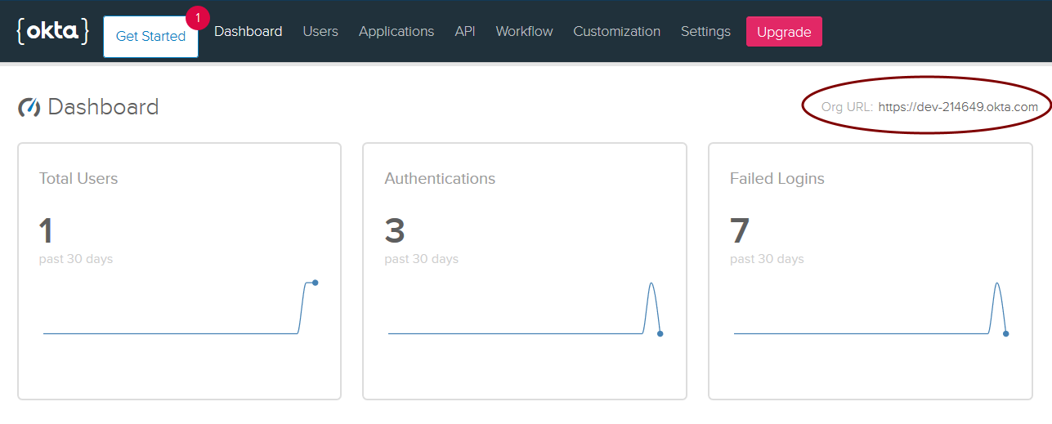Click the Failed Logins chart spike peak
The image size is (1052, 424).
(x=996, y=283)
